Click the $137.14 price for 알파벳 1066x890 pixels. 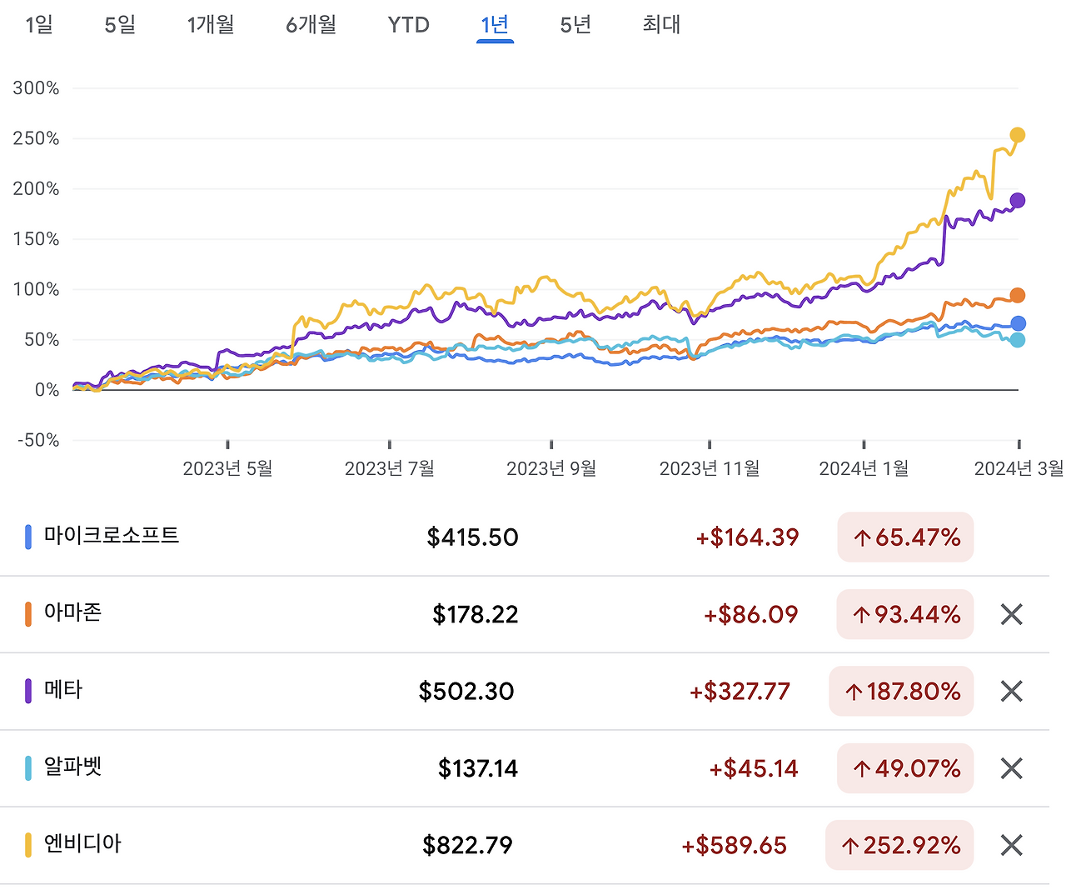click(478, 768)
